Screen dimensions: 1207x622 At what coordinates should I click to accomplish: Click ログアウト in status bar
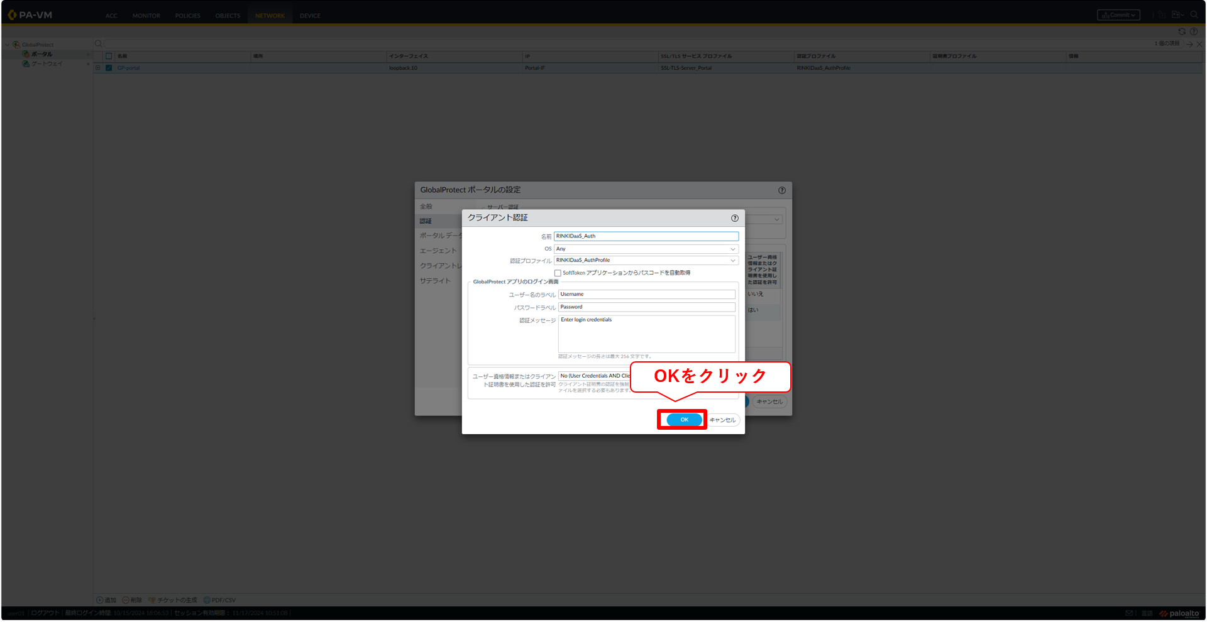(45, 613)
